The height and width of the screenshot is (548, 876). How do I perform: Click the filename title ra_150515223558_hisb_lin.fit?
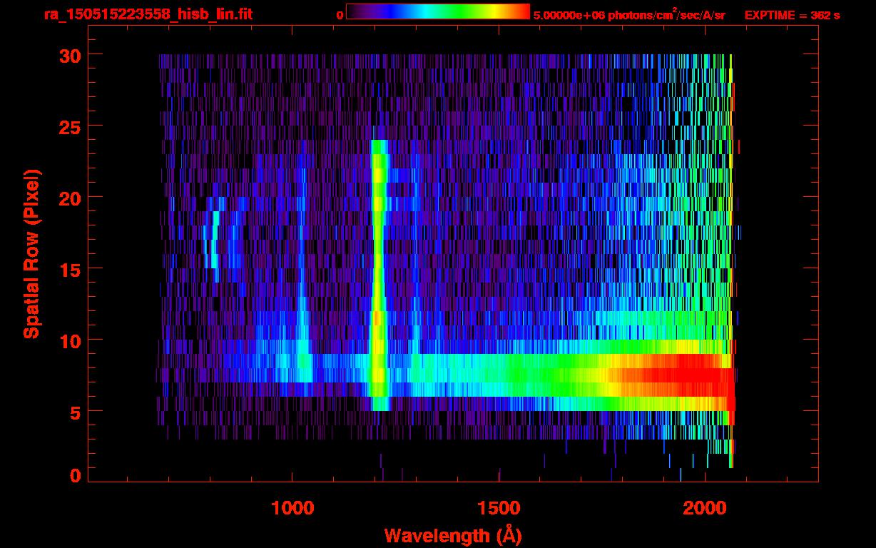tap(148, 14)
